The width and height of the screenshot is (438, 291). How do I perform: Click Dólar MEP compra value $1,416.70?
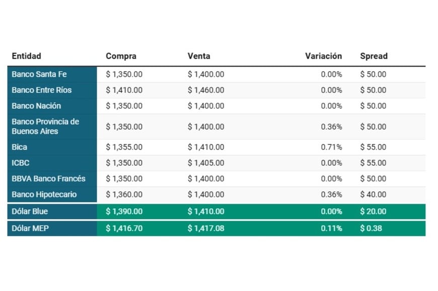pyautogui.click(x=124, y=229)
